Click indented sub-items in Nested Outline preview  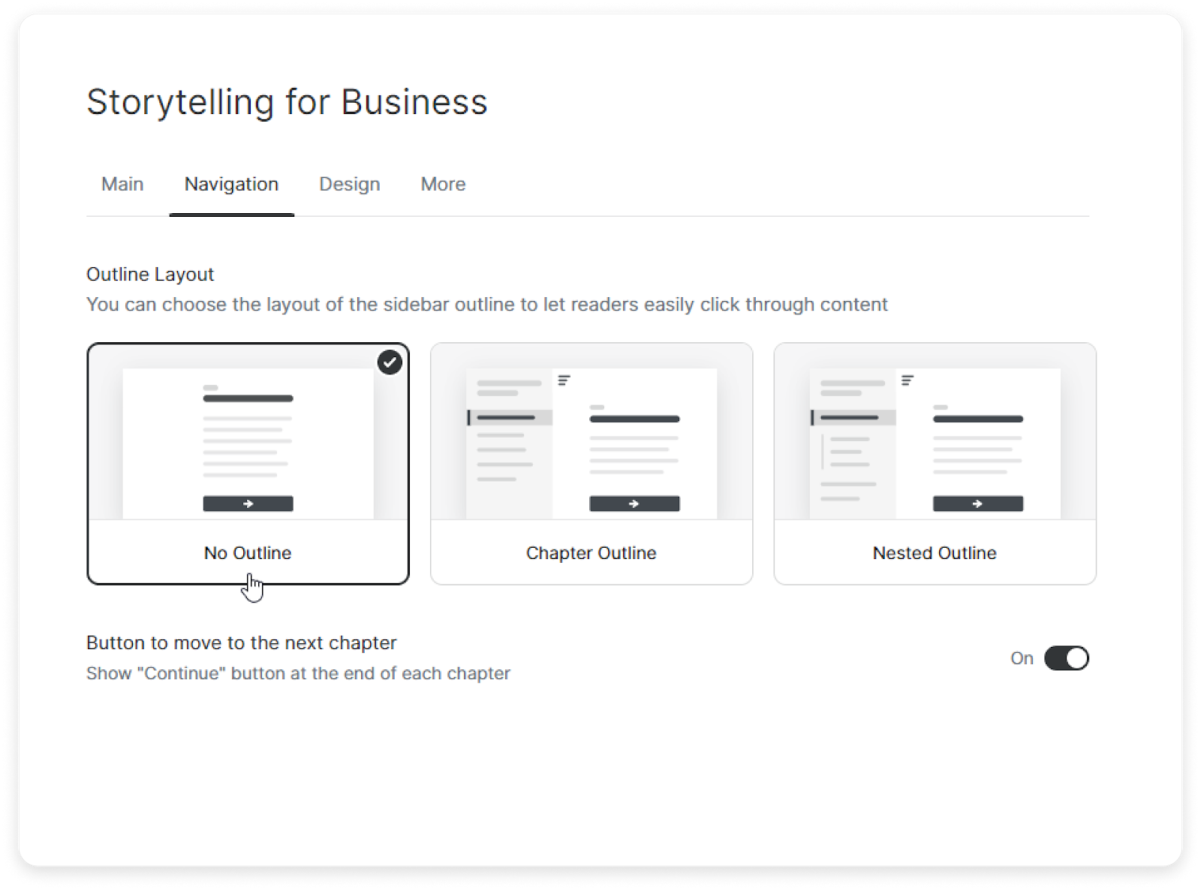tap(849, 452)
